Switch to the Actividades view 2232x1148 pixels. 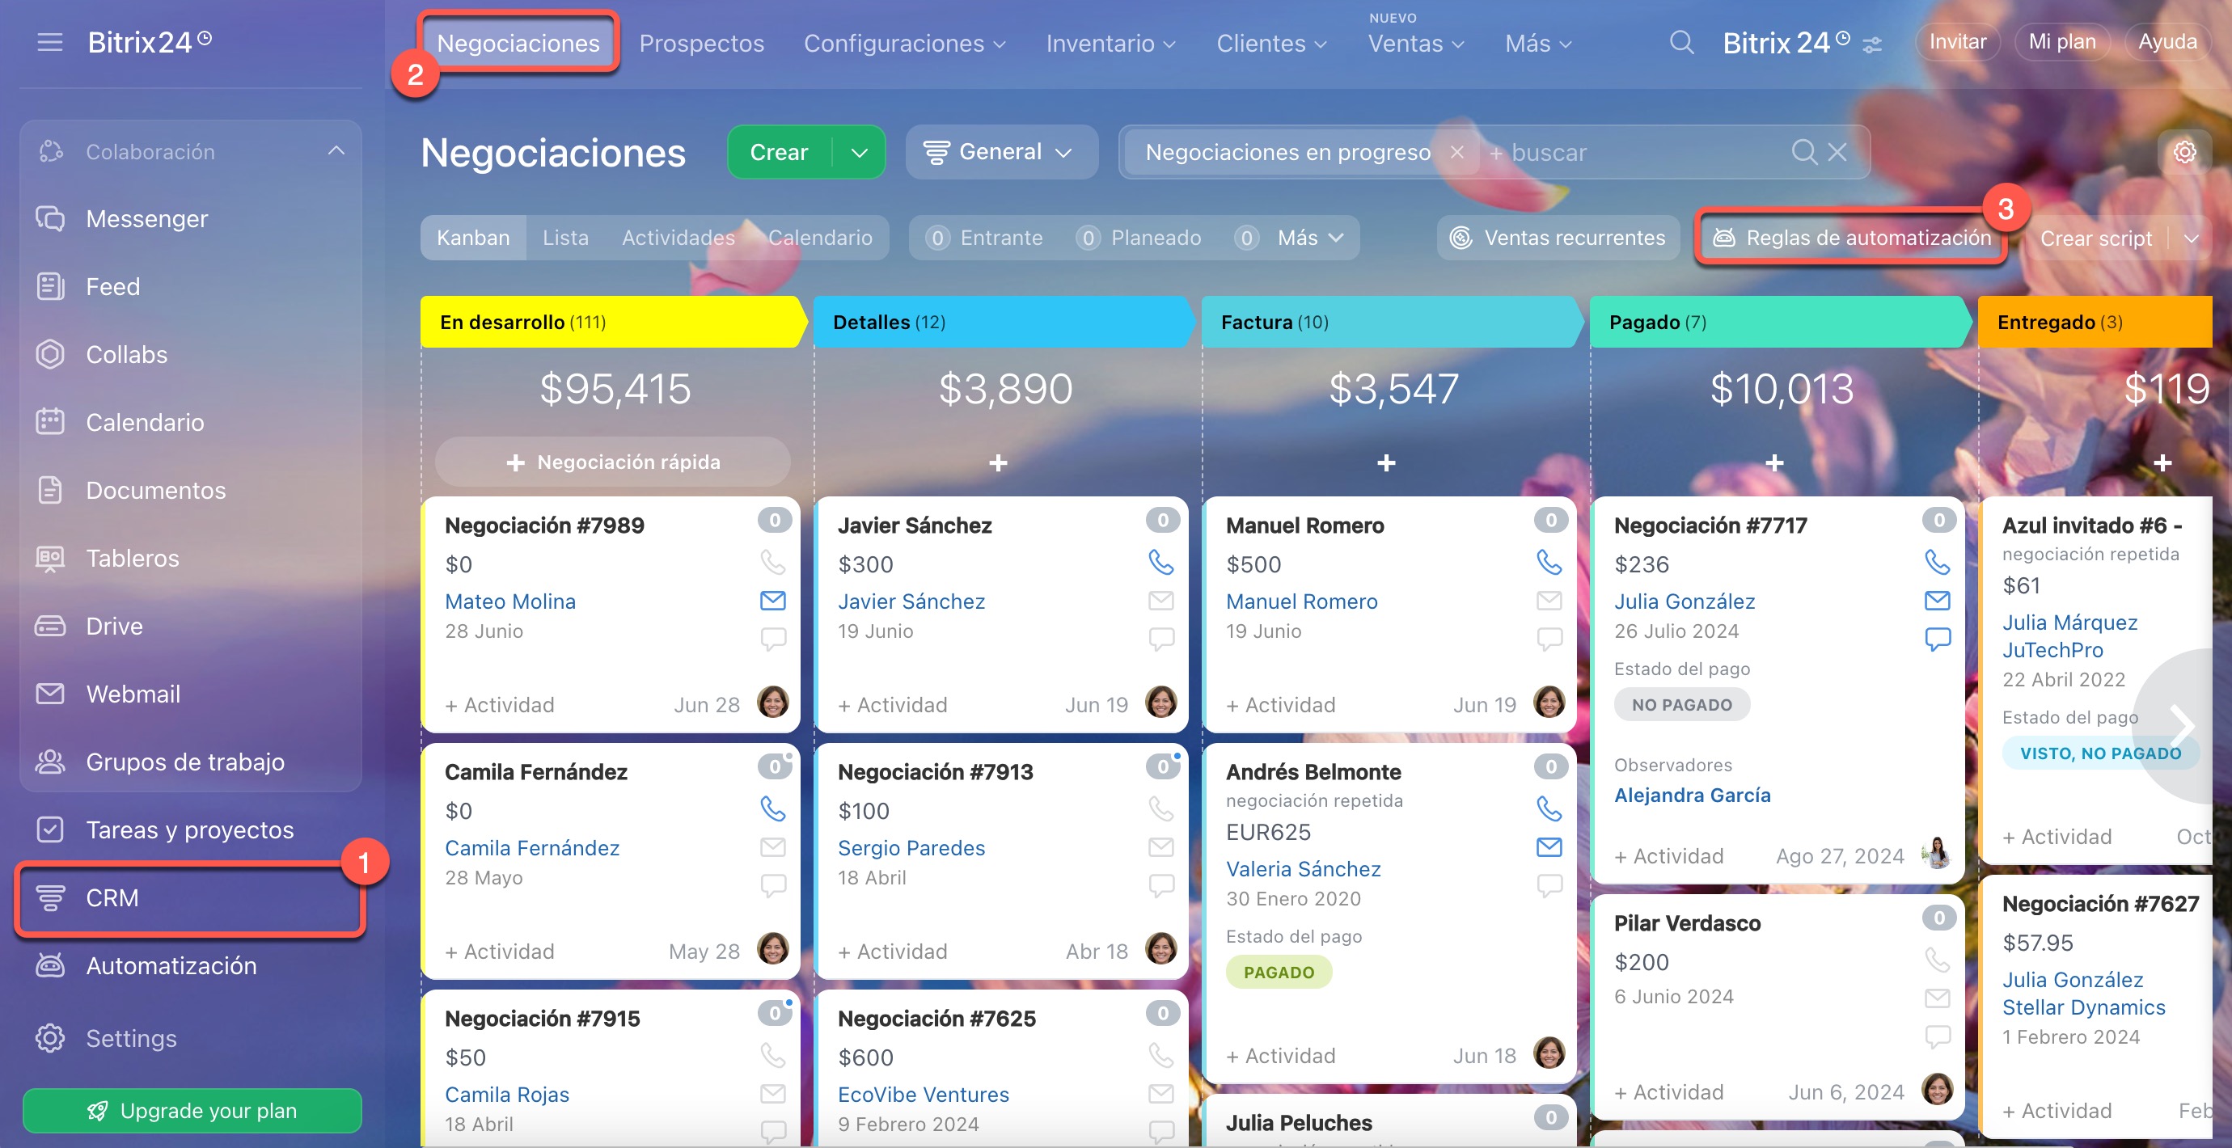pyautogui.click(x=678, y=238)
